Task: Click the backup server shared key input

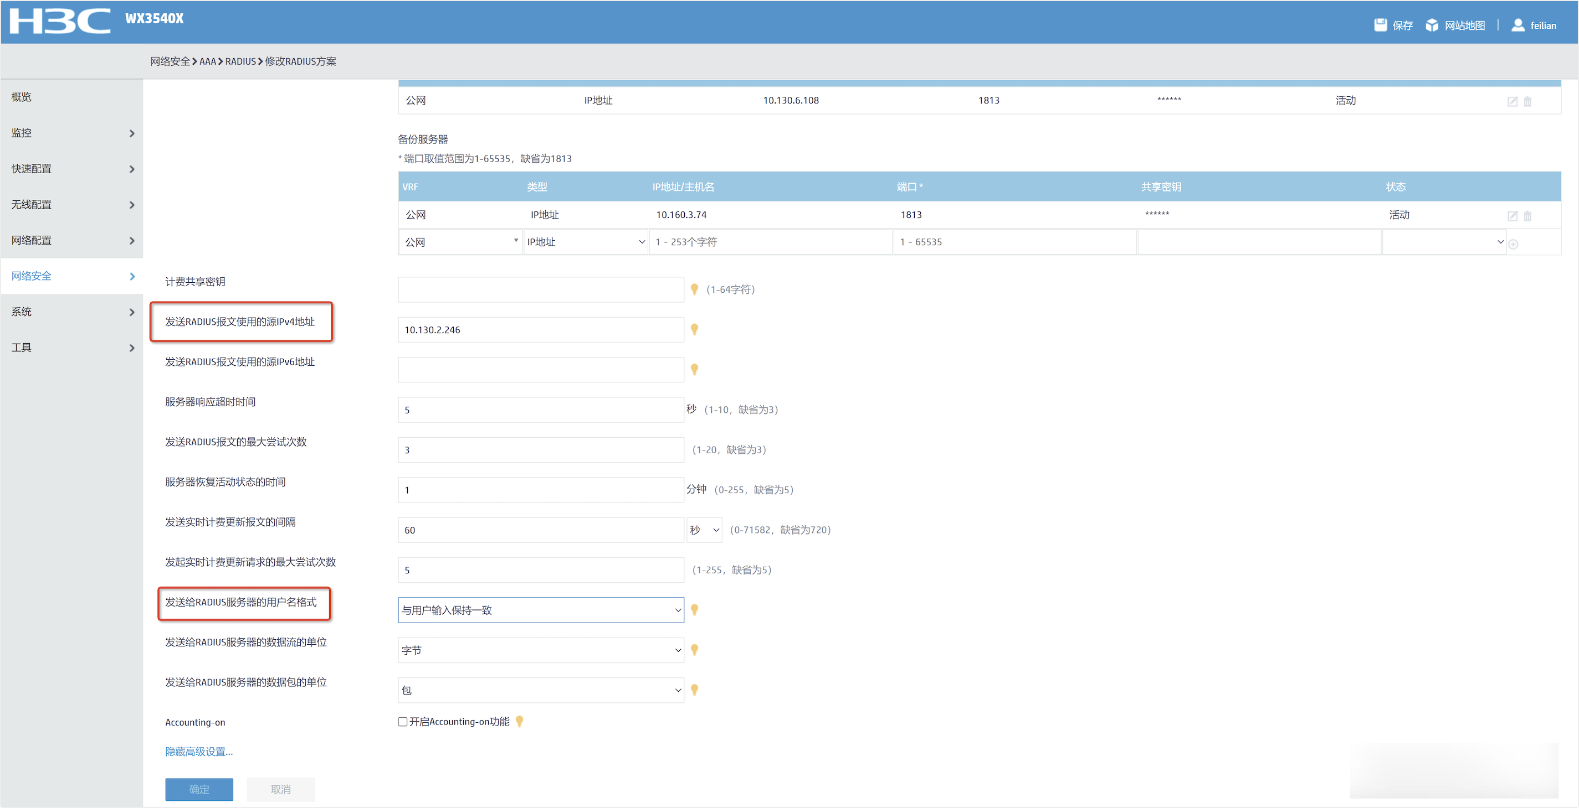Action: (x=1259, y=242)
